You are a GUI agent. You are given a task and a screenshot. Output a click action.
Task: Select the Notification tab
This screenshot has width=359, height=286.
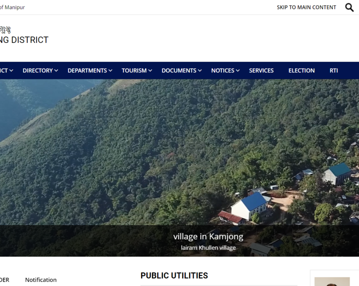[x=41, y=280]
